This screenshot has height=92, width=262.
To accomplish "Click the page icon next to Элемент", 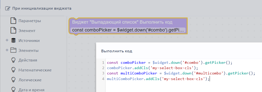I will coord(13,31).
